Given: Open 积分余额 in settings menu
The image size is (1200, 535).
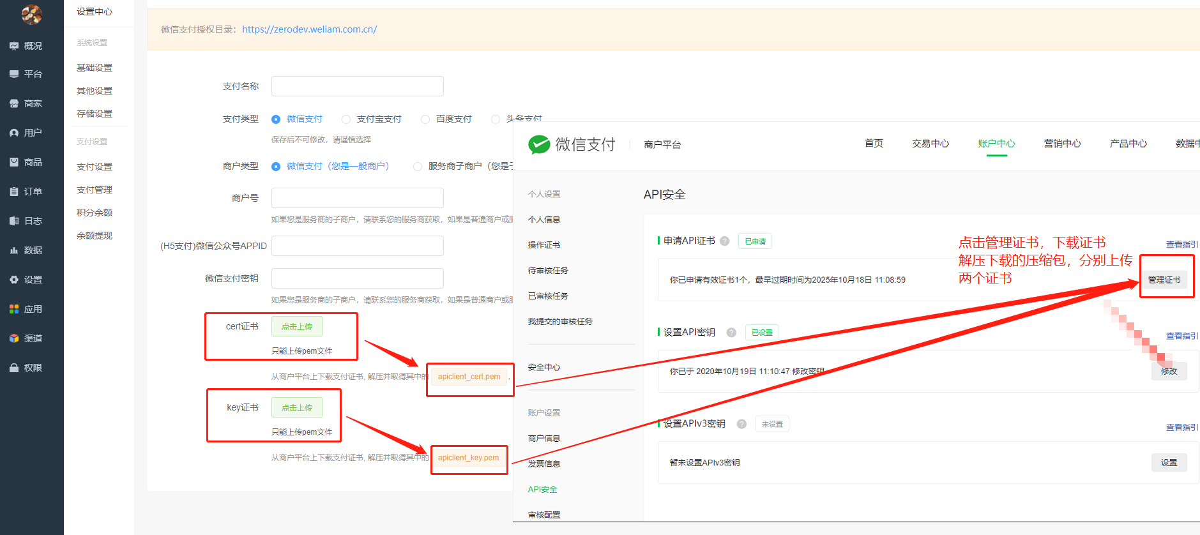Looking at the screenshot, I should pos(95,213).
